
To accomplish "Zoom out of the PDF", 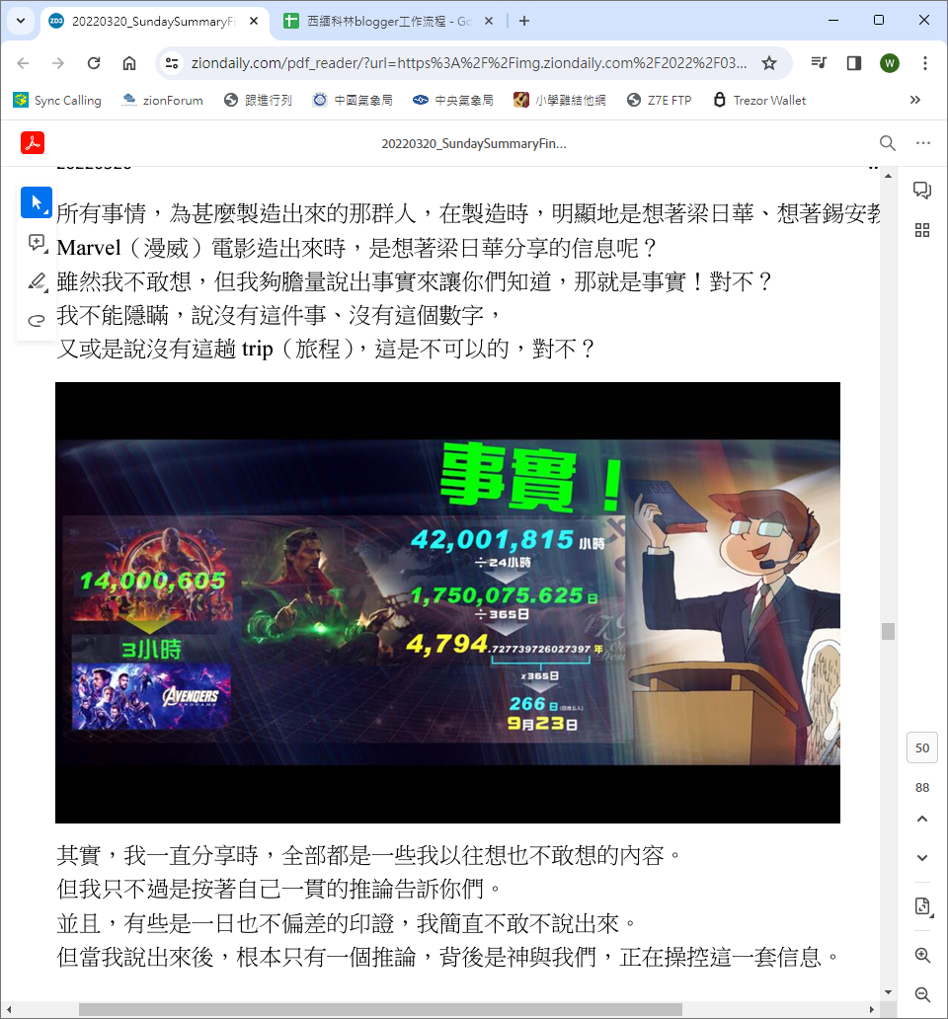I will coord(922,994).
